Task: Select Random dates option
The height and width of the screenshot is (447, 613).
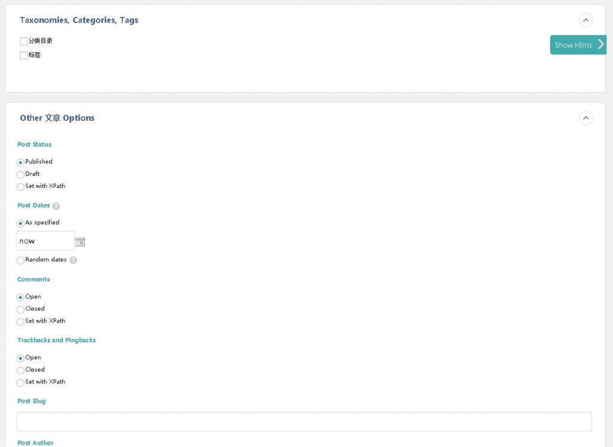Action: [x=20, y=260]
